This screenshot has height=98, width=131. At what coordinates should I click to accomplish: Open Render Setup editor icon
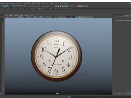point(67,6)
